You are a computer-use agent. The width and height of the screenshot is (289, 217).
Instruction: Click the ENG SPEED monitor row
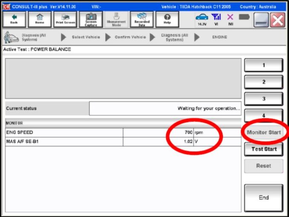point(64,133)
